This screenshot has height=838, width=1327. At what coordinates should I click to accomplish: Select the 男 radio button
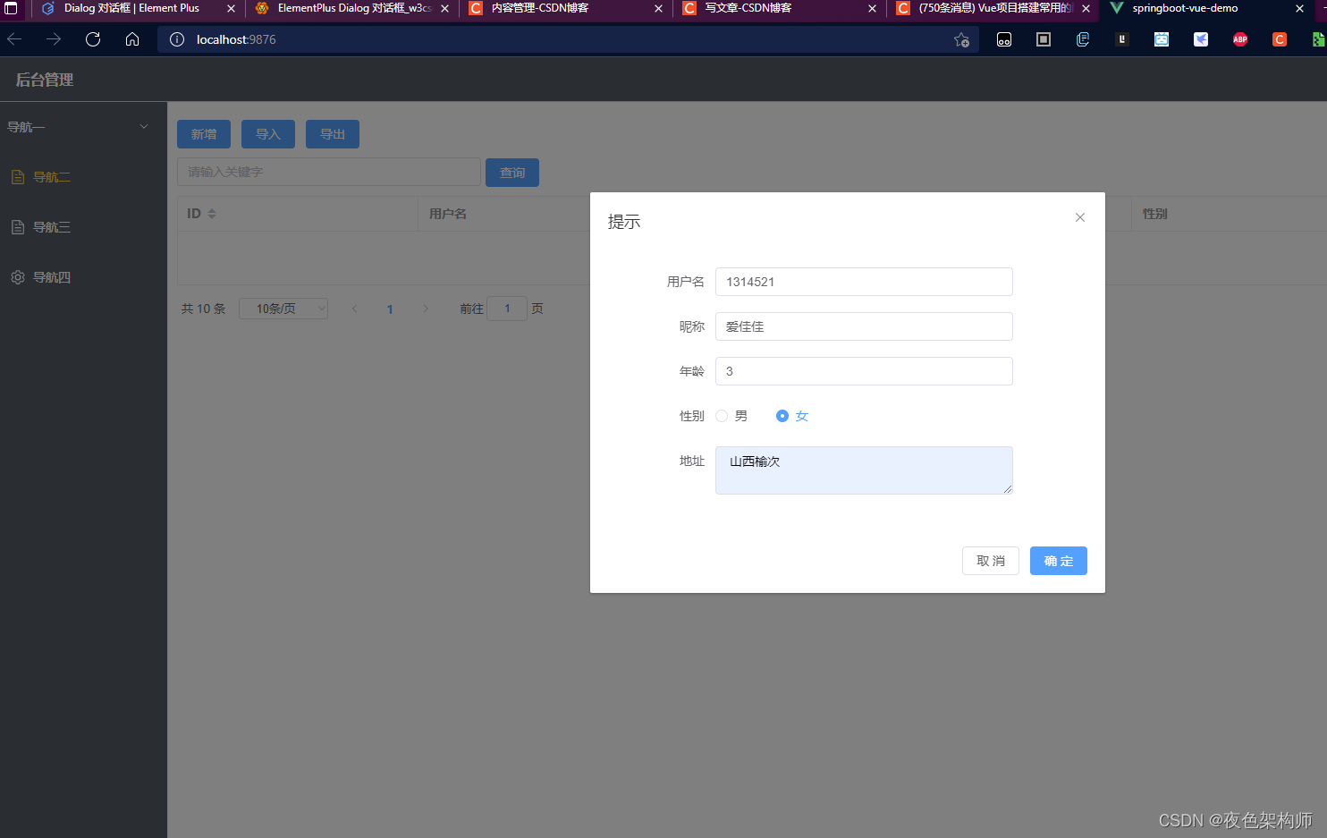point(722,416)
